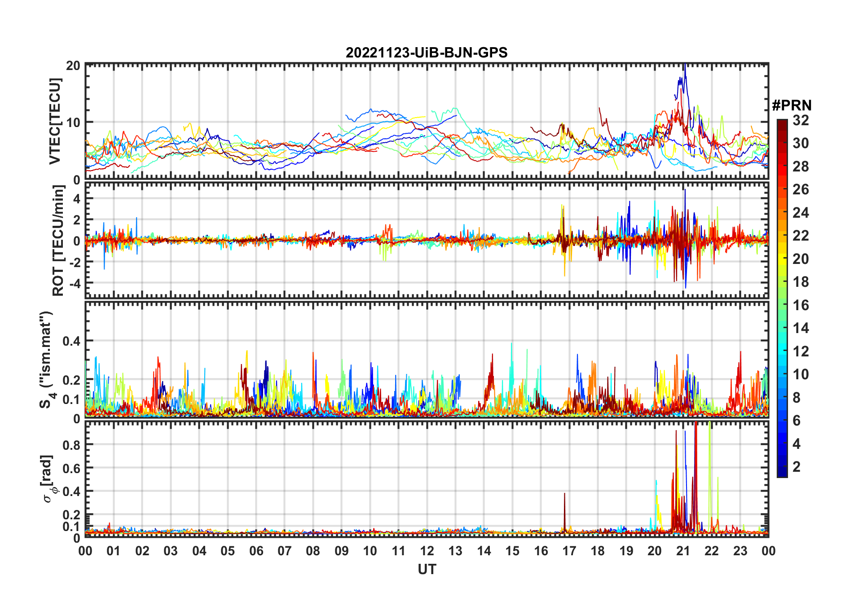Select the UT axis tick label "15"
The width and height of the screenshot is (854, 597).
click(x=512, y=551)
